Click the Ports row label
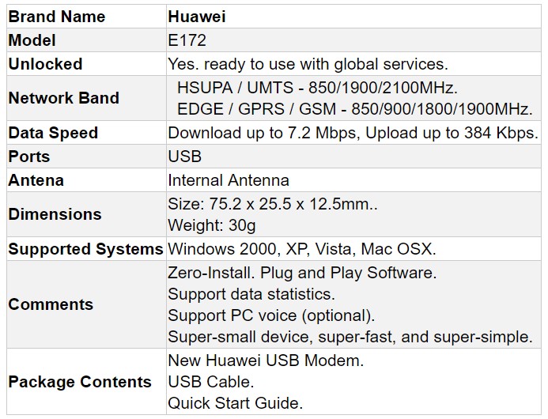548x419 pixels. pos(29,157)
